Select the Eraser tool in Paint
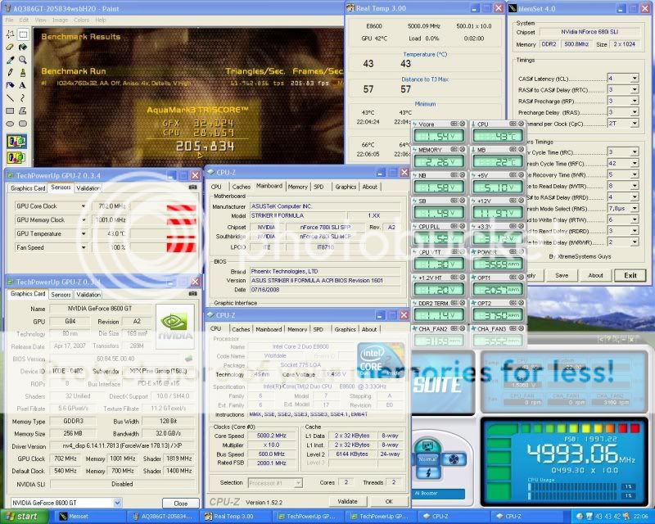This screenshot has height=524, width=655. pos(10,47)
